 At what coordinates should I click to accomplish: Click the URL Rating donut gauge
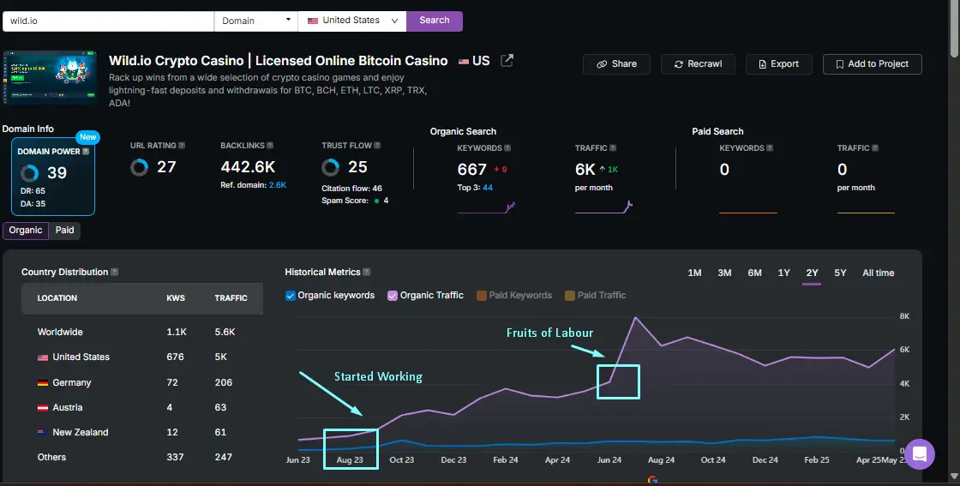click(140, 167)
